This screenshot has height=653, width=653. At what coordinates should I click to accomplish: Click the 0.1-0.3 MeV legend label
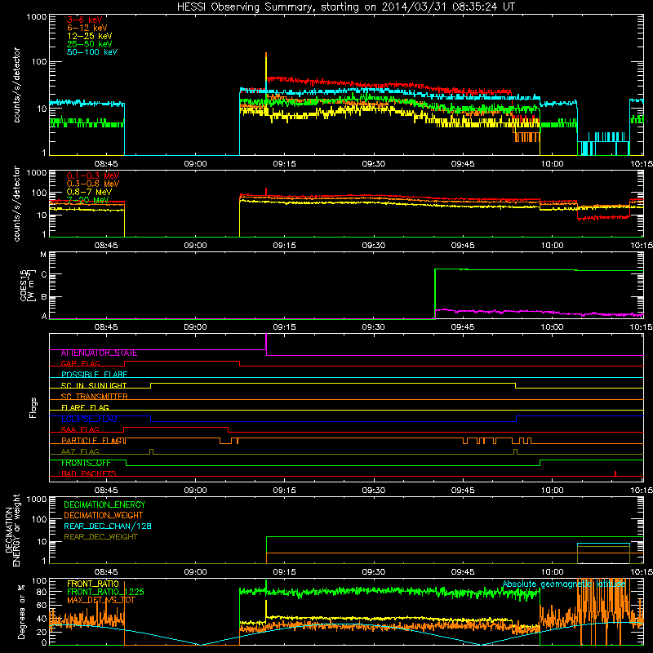(93, 175)
